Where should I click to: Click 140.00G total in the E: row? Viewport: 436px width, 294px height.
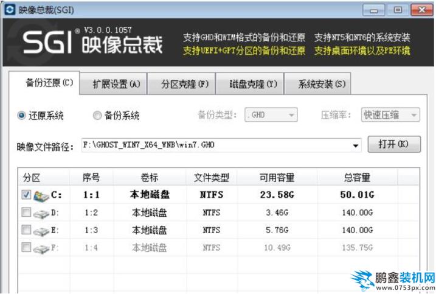pos(357,230)
